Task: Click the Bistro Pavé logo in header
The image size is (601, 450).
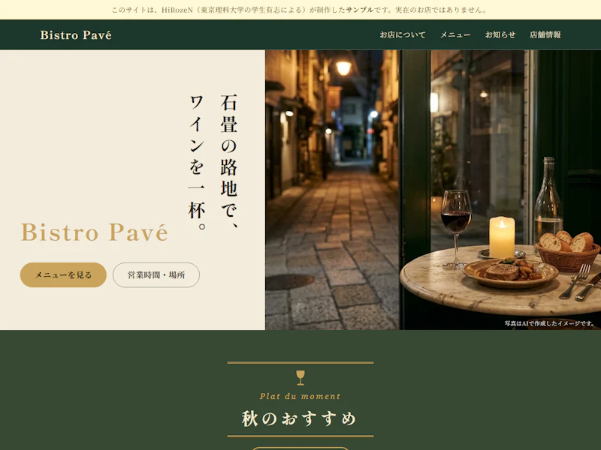Action: [76, 34]
